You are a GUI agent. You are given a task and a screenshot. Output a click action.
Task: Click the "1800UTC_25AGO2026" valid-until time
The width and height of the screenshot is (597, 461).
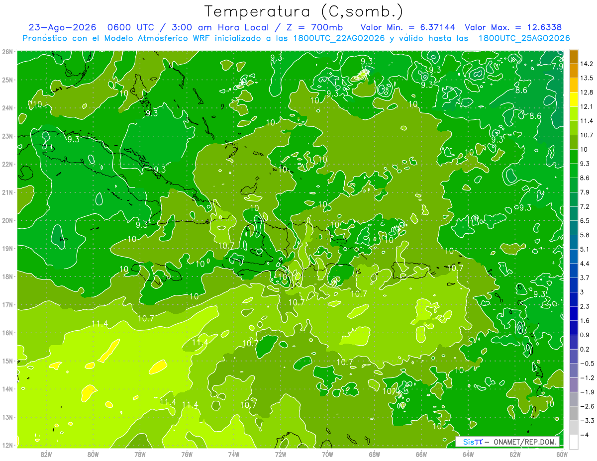pos(524,38)
